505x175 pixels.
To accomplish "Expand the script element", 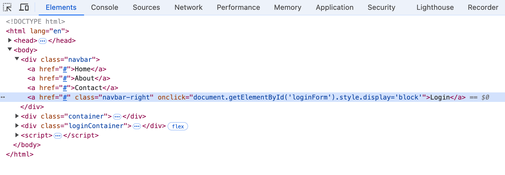I will (17, 135).
